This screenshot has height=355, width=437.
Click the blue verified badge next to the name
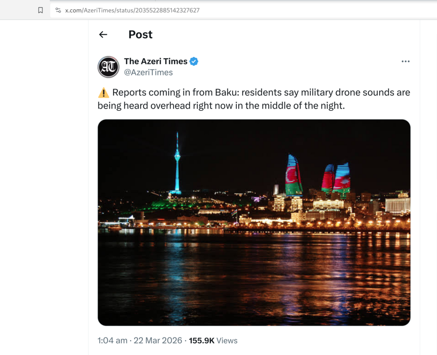tap(194, 61)
